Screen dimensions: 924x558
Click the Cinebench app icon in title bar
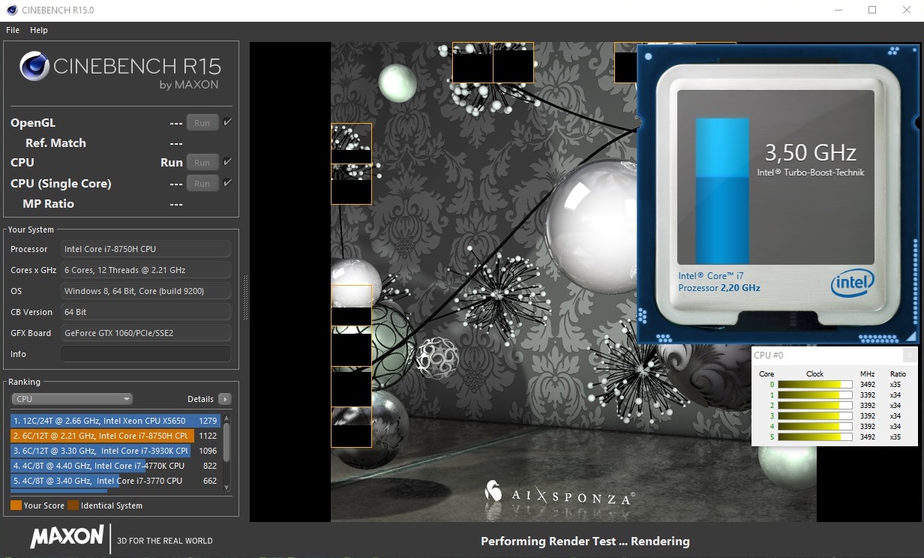pos(11,10)
